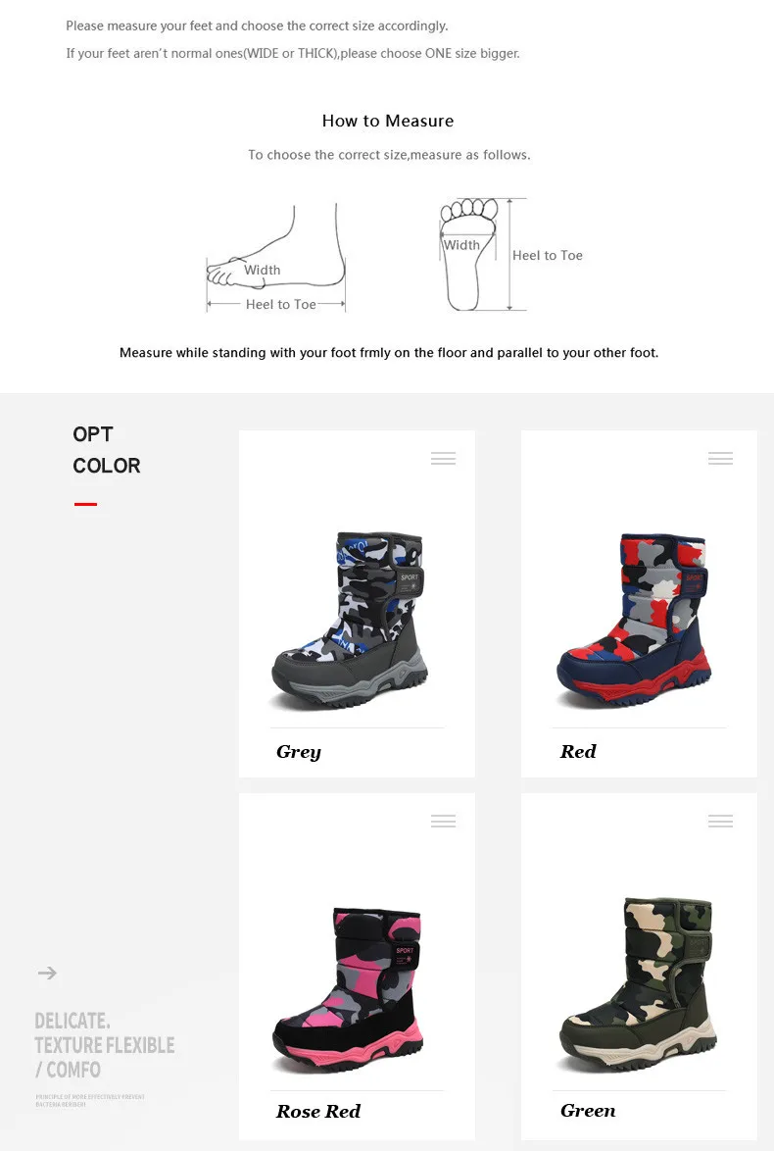This screenshot has width=774, height=1151.
Task: Click the Green color label
Action: click(x=588, y=1111)
